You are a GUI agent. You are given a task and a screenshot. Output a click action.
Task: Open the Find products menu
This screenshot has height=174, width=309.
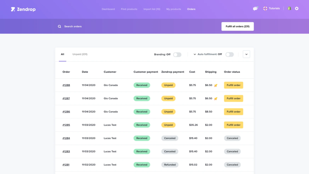tap(129, 9)
